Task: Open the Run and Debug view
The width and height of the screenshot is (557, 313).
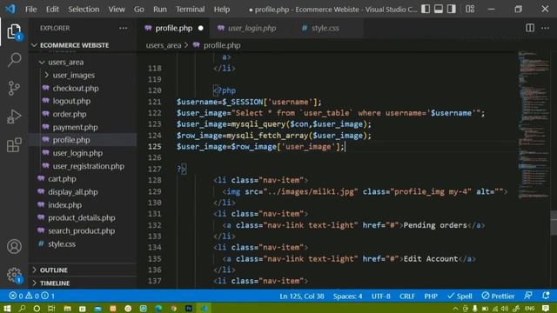Action: point(14,117)
